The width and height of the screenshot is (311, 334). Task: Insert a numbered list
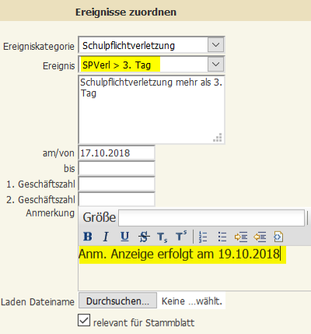pyautogui.click(x=203, y=237)
